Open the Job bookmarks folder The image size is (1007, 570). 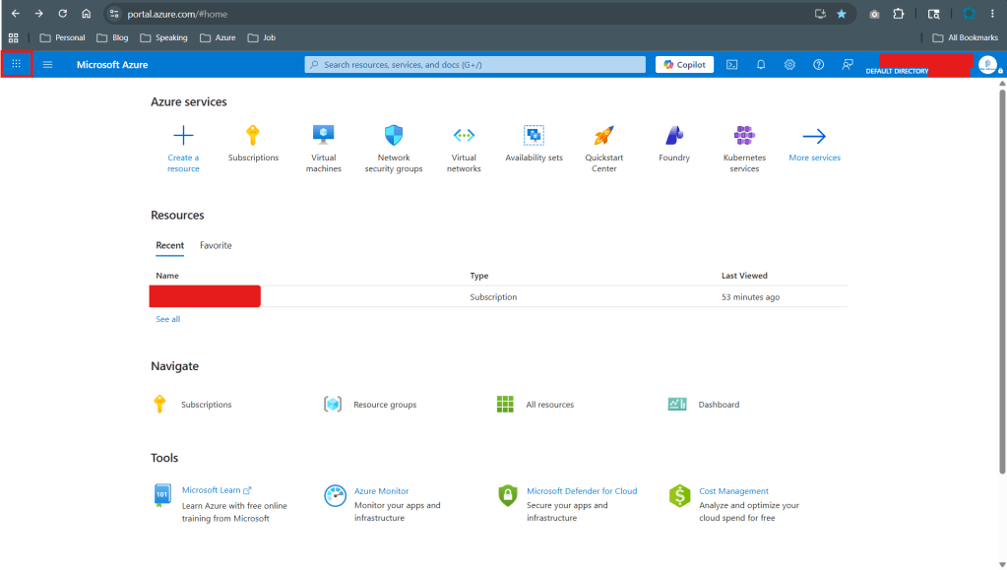pos(262,38)
